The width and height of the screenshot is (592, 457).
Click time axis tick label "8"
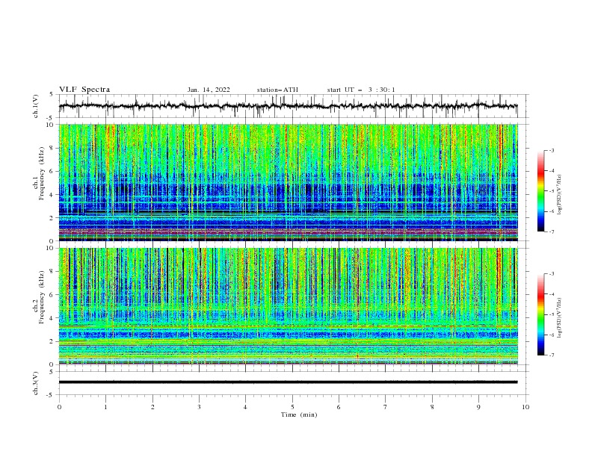[x=432, y=407]
